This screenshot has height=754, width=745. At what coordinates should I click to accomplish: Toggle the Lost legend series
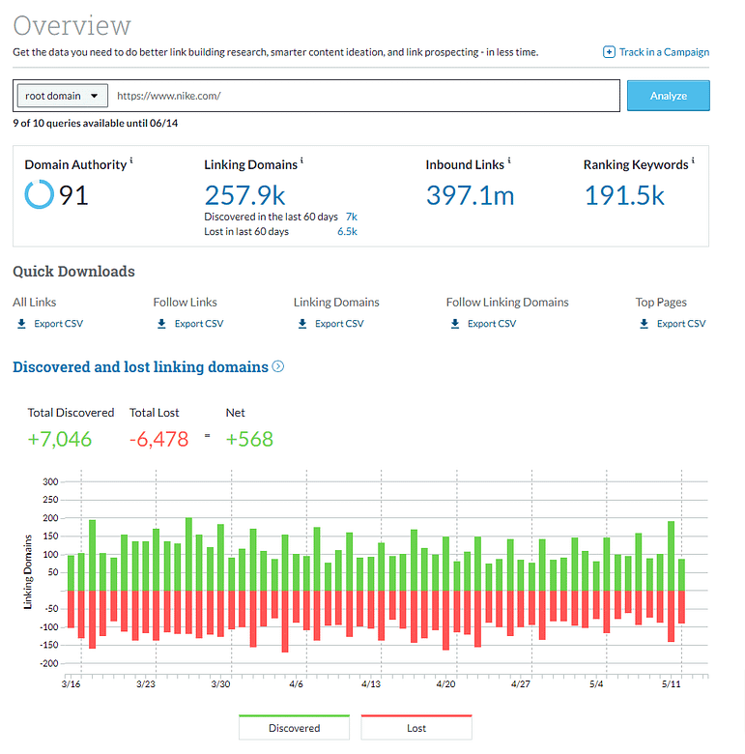tap(416, 728)
